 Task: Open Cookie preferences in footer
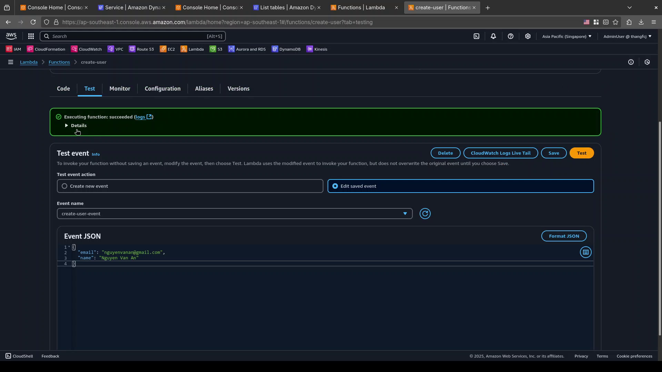634,356
